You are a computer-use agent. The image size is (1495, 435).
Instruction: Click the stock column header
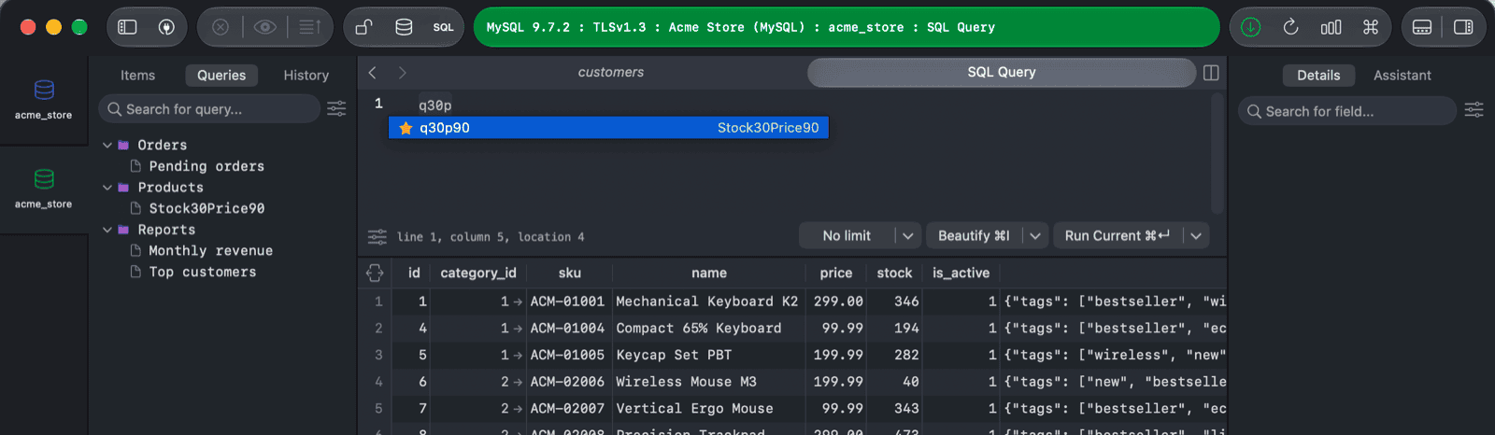coord(894,273)
